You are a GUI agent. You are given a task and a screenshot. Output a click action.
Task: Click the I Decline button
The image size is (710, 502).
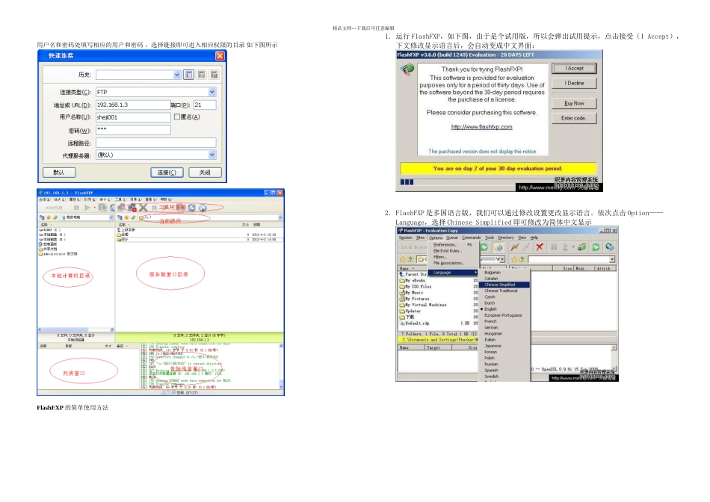click(x=574, y=83)
